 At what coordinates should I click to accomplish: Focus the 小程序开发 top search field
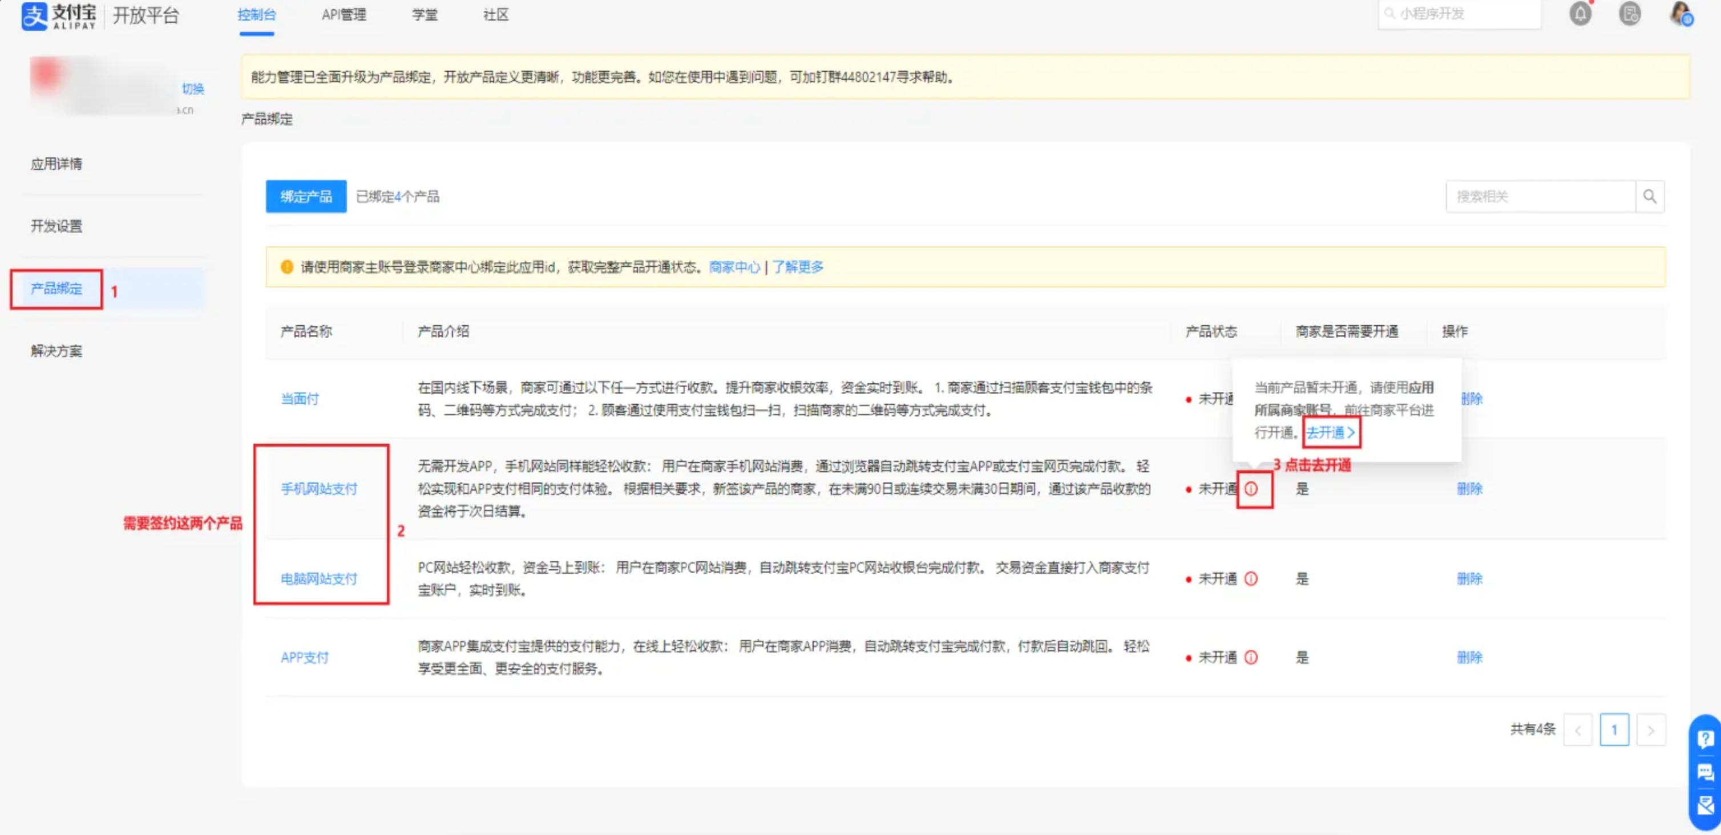click(1459, 14)
